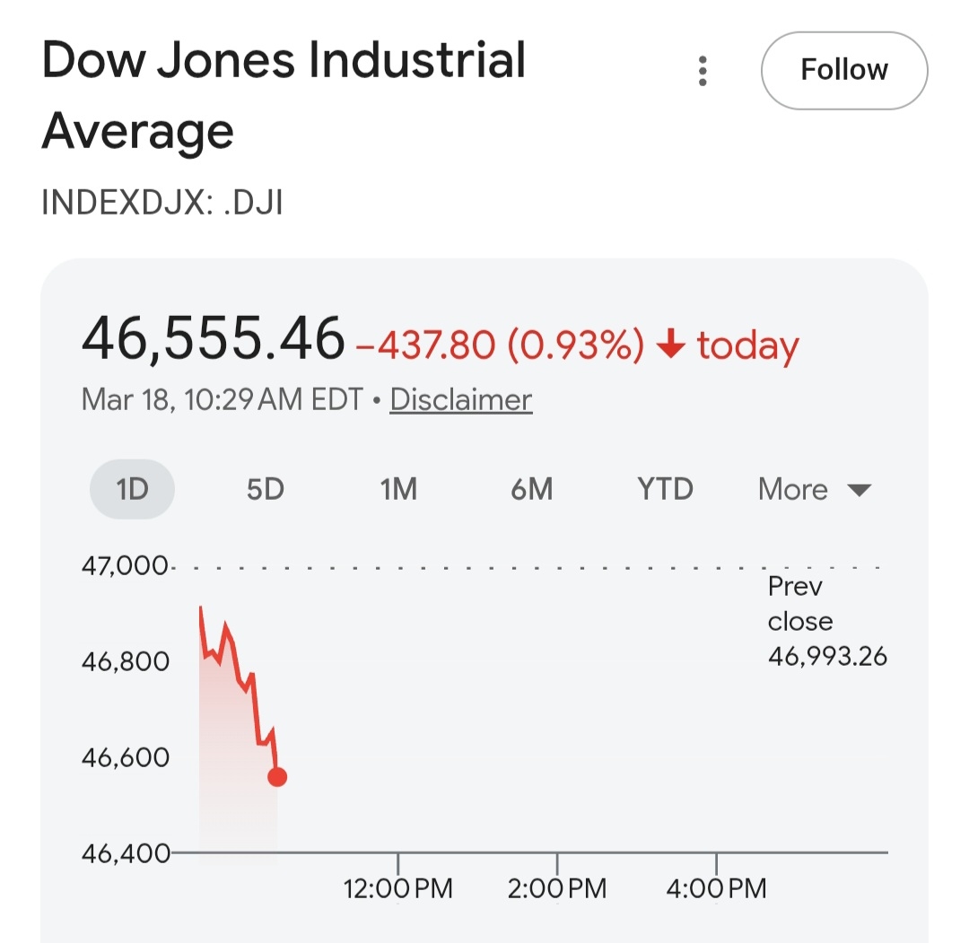Click the 46,555.46 index price
969x943 pixels.
pos(213,339)
